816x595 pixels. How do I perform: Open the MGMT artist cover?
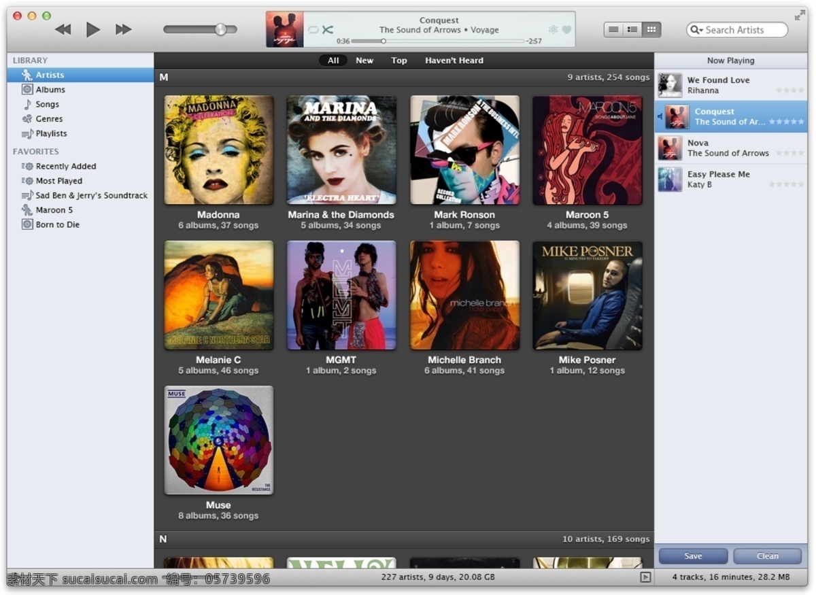341,295
